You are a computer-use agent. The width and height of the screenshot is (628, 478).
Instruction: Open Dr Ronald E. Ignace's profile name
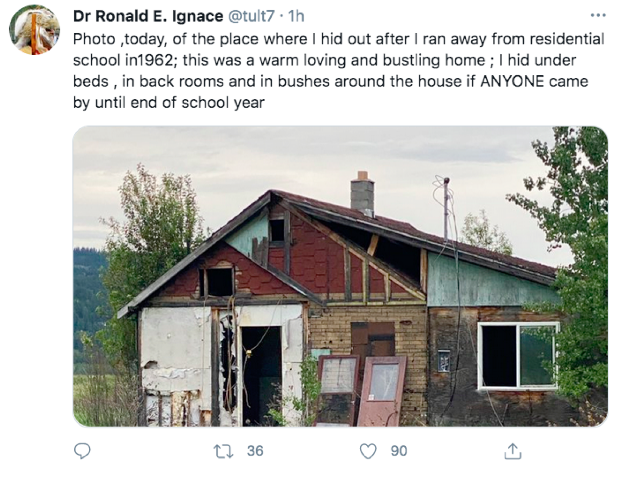[x=148, y=16]
